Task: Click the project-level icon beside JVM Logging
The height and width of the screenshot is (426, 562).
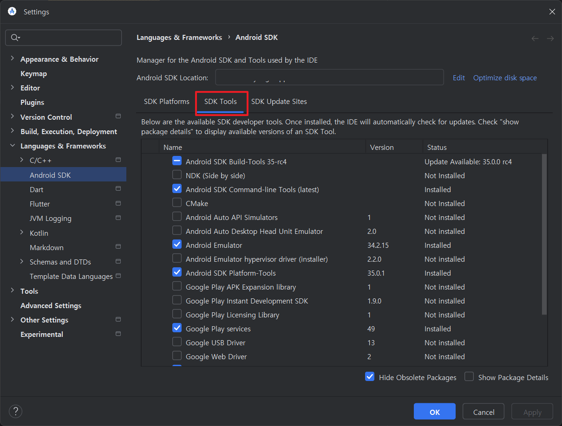Action: [x=118, y=218]
